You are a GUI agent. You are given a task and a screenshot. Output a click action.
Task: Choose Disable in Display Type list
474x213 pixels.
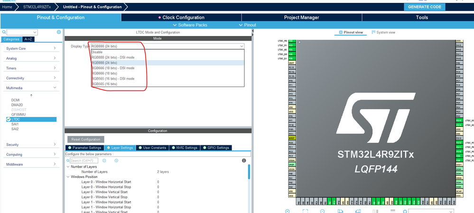pos(167,52)
